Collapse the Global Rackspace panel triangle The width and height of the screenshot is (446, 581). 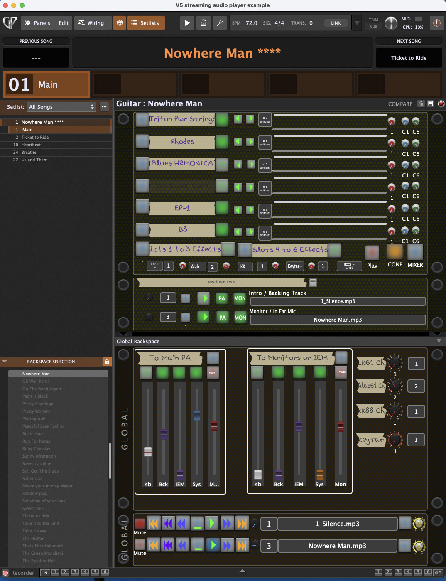pyautogui.click(x=439, y=341)
